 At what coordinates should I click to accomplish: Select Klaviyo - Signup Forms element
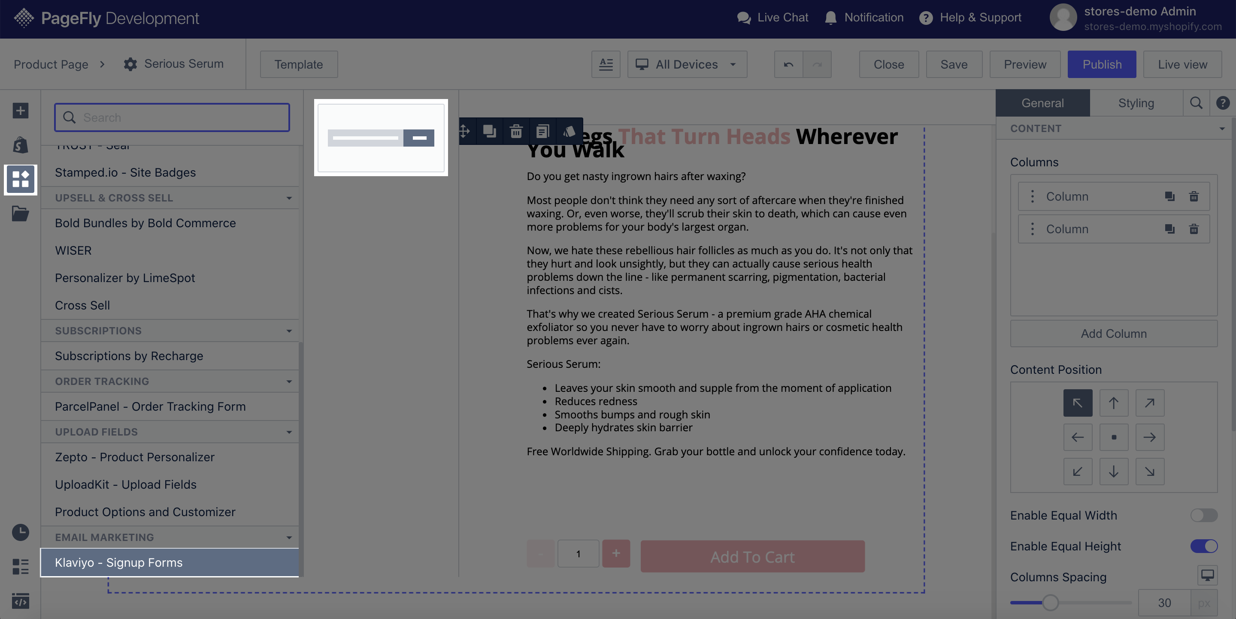tap(170, 562)
